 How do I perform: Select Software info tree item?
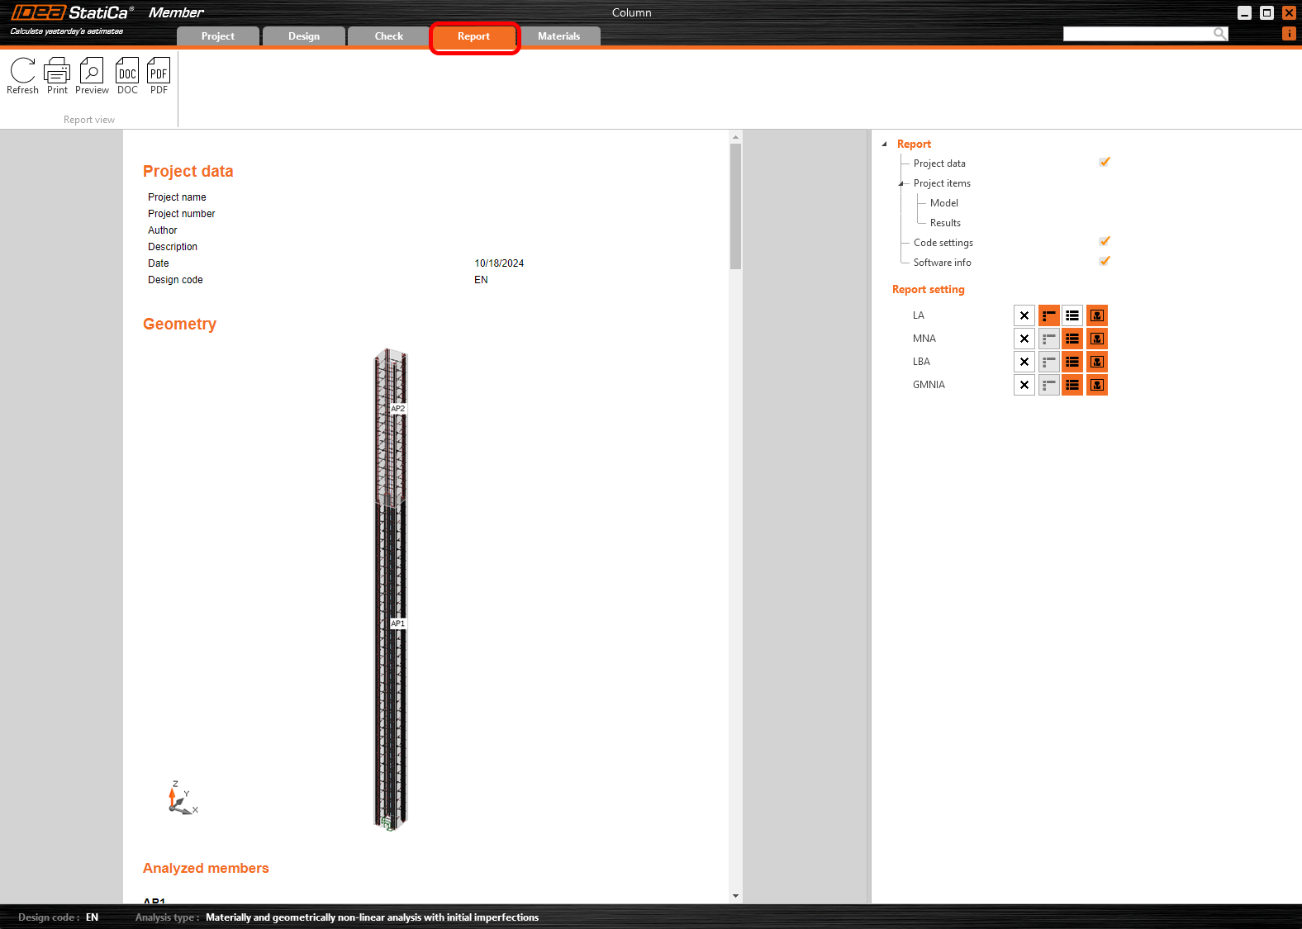tap(943, 263)
